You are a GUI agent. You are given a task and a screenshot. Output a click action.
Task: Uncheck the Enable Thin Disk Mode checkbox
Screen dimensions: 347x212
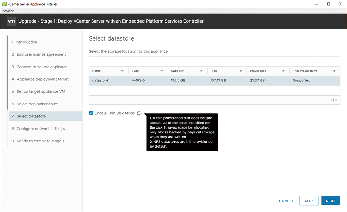(x=91, y=113)
